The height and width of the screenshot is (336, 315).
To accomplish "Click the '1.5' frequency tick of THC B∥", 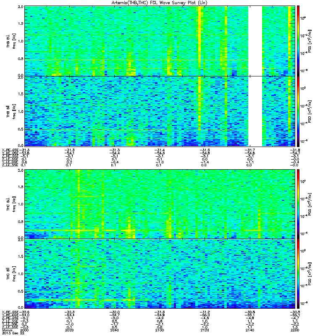I will coord(21,256).
